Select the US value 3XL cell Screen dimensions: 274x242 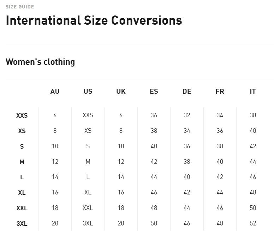click(x=88, y=223)
